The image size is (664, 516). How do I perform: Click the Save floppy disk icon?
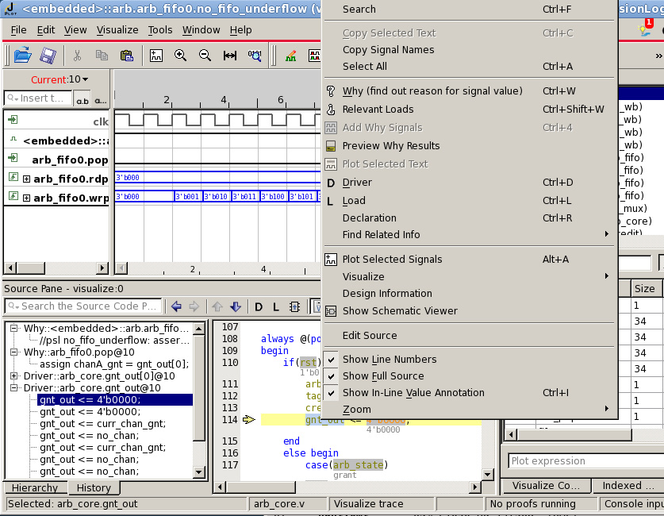point(48,56)
